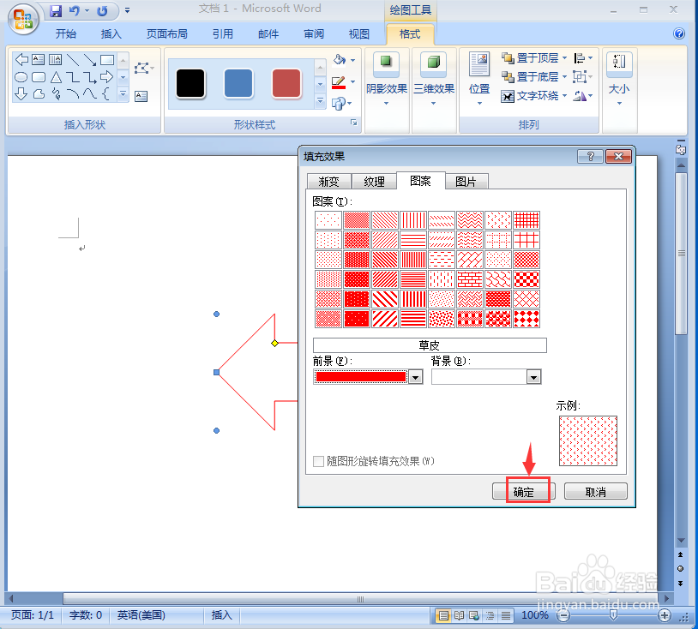Switch to the Web Layout view icon
698x629 pixels.
pos(474,615)
